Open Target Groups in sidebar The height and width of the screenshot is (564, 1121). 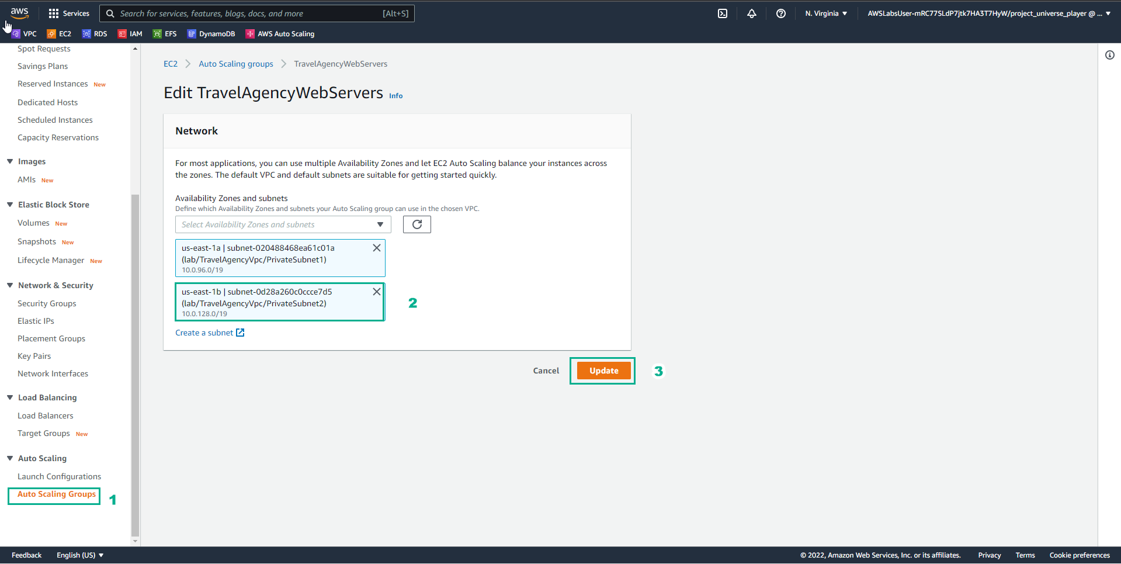click(44, 433)
